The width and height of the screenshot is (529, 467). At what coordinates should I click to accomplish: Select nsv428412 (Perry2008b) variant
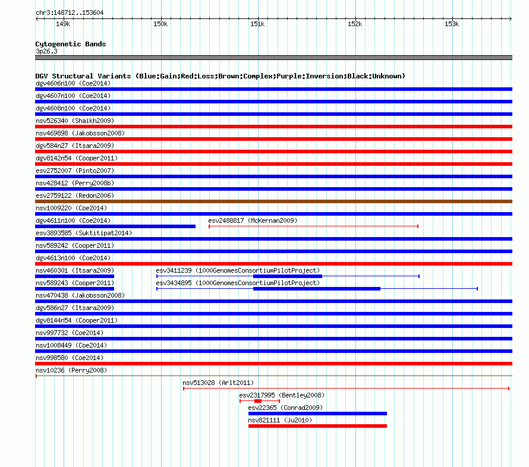tap(75, 183)
